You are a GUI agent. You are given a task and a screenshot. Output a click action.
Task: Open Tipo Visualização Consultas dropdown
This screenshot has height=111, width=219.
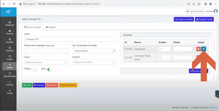(x=94, y=51)
